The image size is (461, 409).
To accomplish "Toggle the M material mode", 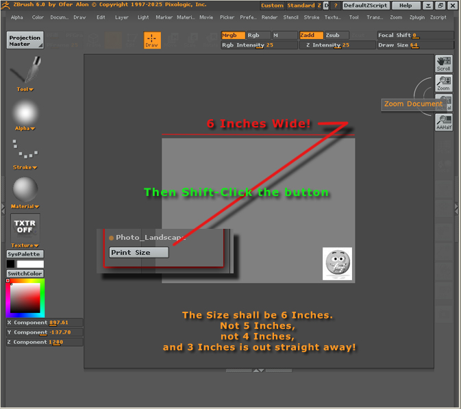I will click(x=284, y=36).
